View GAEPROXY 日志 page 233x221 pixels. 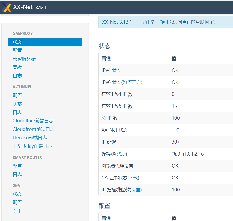click(x=17, y=76)
